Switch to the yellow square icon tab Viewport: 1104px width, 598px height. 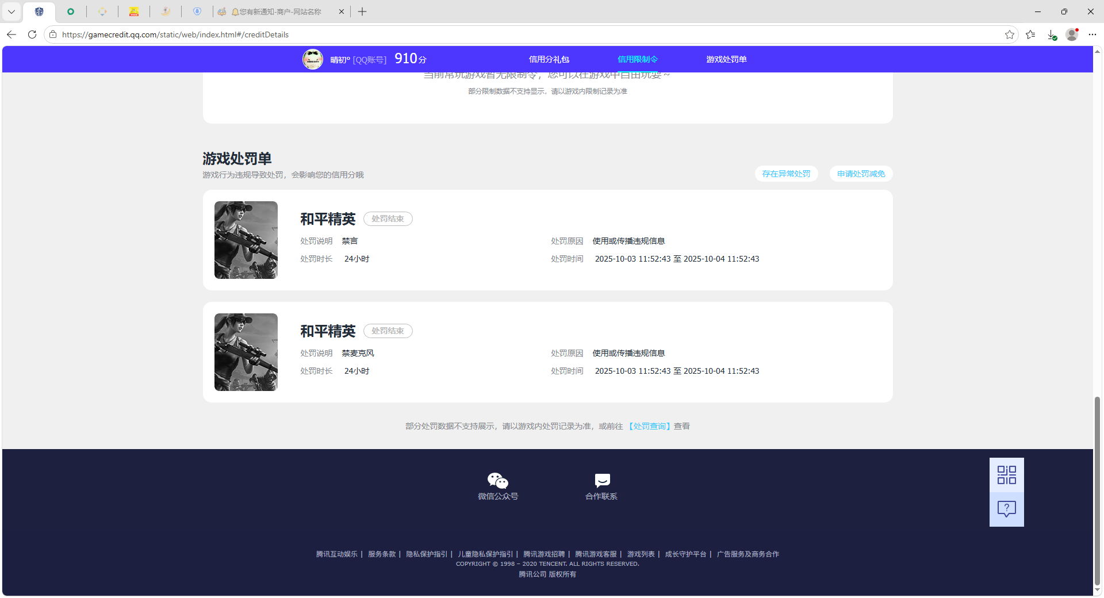[x=134, y=11]
